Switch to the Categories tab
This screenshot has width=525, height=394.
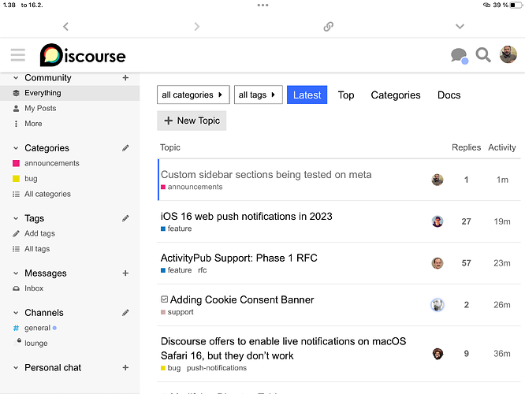[x=396, y=95]
